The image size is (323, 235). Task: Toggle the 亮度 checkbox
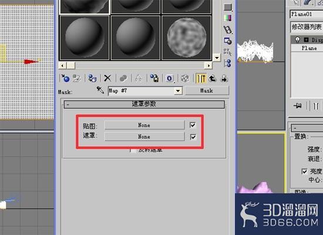coord(304,172)
